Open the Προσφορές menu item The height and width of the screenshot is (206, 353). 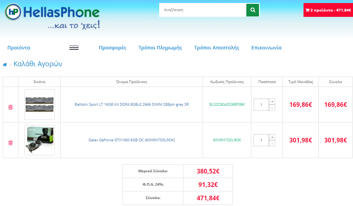coord(112,47)
